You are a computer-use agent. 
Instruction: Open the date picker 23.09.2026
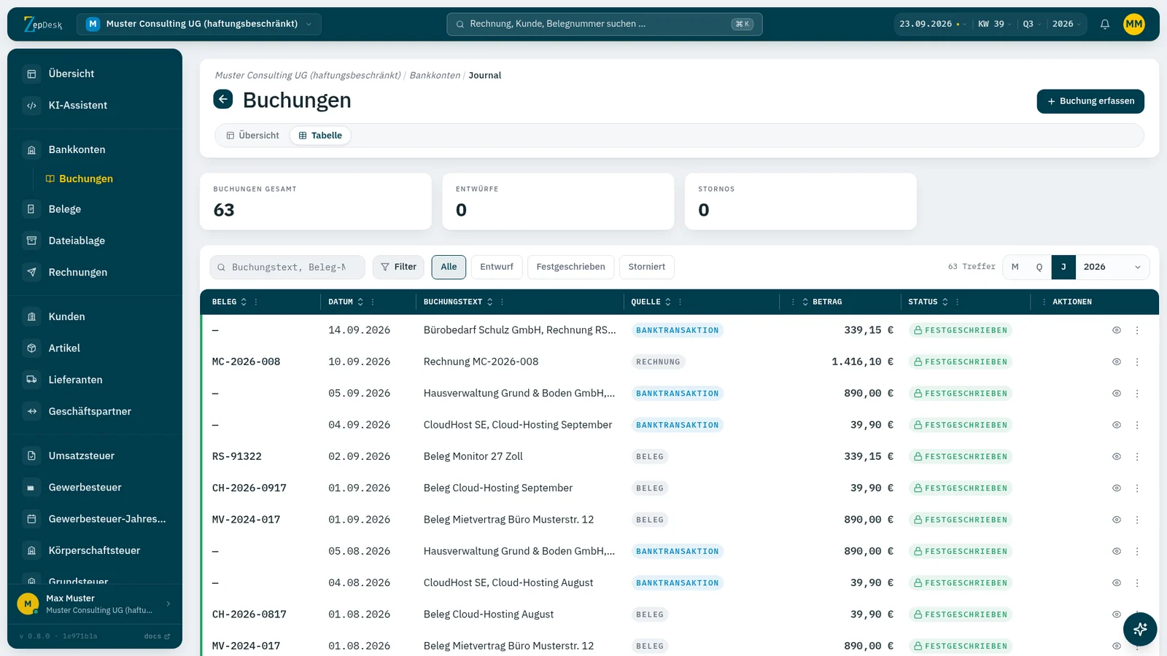(934, 24)
